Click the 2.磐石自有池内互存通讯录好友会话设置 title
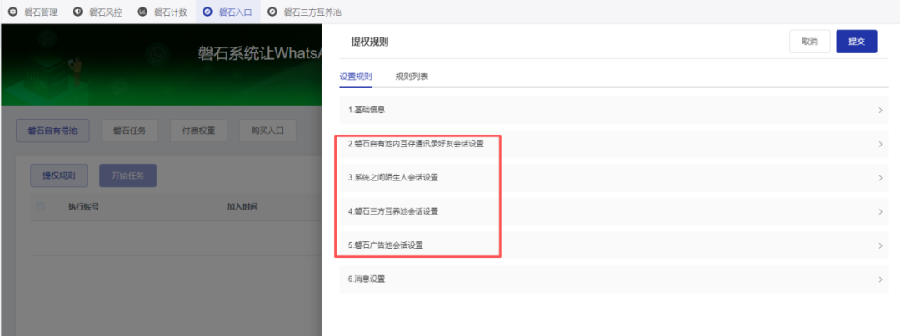Image resolution: width=900 pixels, height=336 pixels. tap(416, 144)
